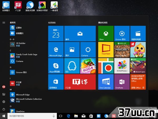Open the calendar tile showing 23
The width and height of the screenshot is (158, 119).
pyautogui.click(x=56, y=34)
